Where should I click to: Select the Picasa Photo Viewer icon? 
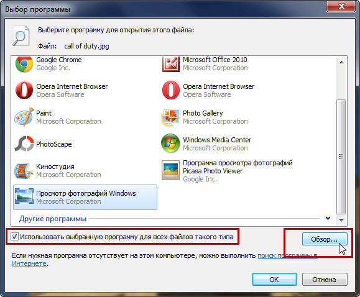point(170,170)
